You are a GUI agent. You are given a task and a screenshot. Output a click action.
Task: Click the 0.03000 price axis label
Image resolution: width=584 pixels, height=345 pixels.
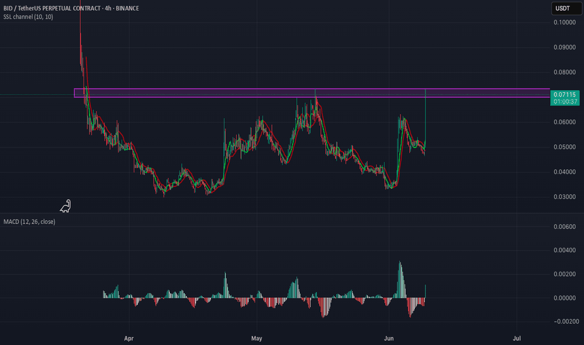(x=565, y=197)
